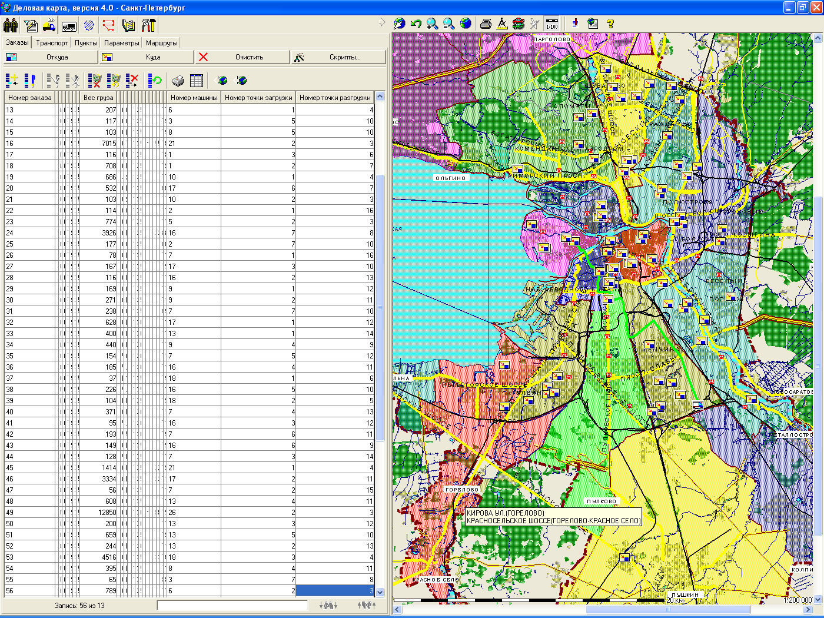824x618 pixels.
Task: Click the red X remove rows icon
Action: tap(132, 81)
